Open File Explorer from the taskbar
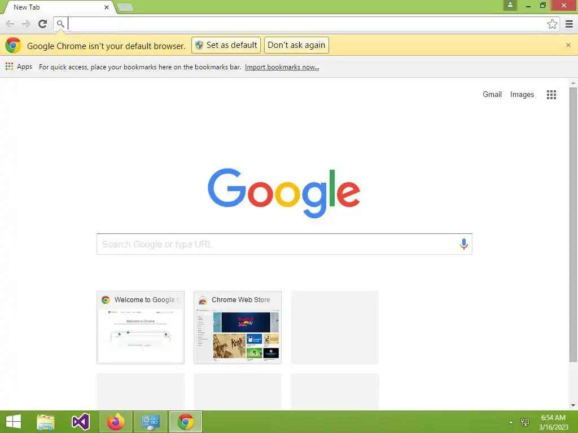The image size is (578, 433). (x=46, y=422)
